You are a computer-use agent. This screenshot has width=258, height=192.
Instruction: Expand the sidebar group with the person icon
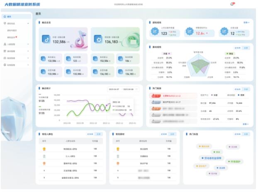(16, 44)
